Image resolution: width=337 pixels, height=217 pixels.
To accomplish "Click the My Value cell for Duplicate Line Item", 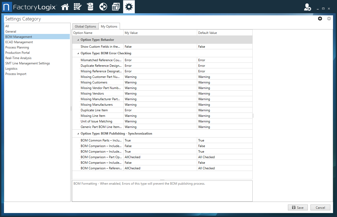I will (160, 110).
